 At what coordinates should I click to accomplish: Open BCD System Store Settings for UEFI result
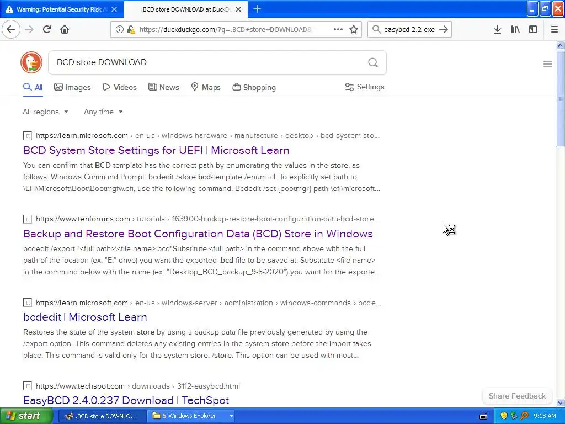pos(156,150)
